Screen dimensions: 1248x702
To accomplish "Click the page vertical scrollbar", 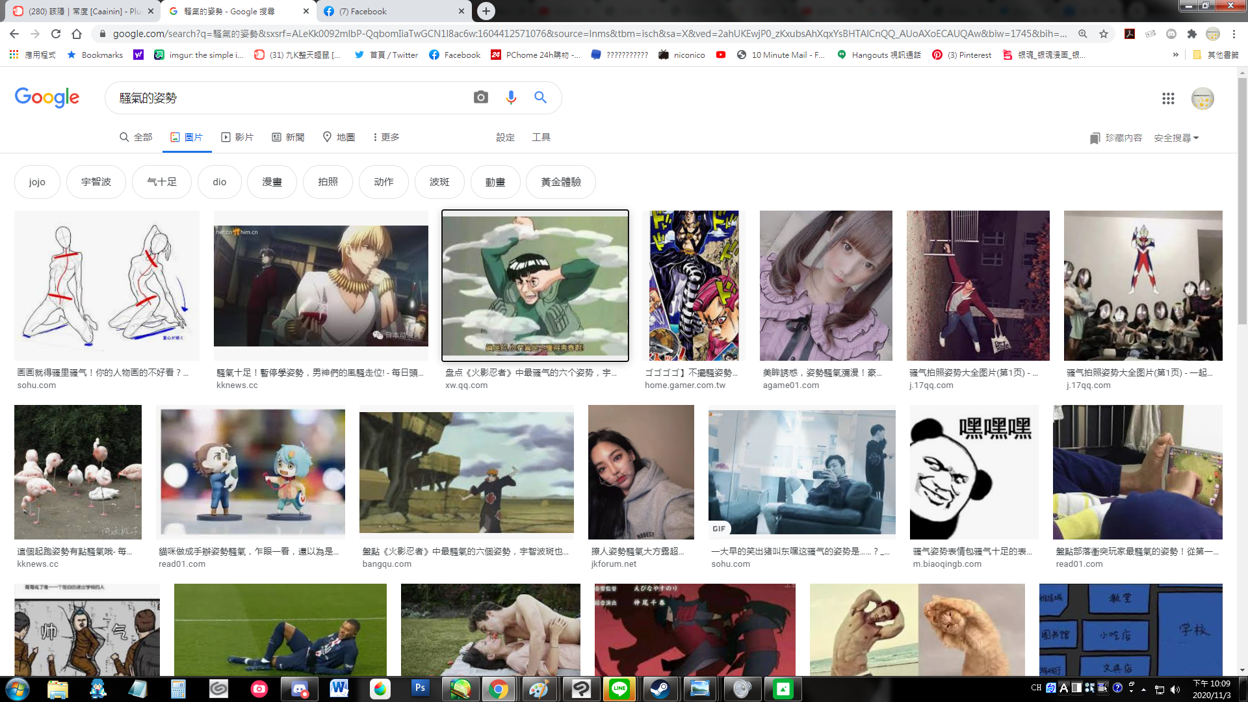I will (1242, 201).
